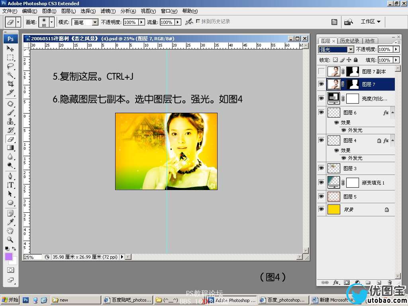This screenshot has width=408, height=306.
Task: Open the 模式 画笔 dropdown
Action: click(95, 22)
